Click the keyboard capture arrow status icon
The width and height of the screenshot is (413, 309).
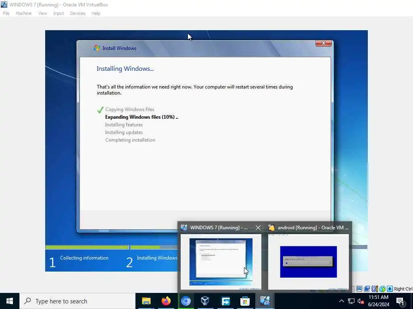coord(390,289)
